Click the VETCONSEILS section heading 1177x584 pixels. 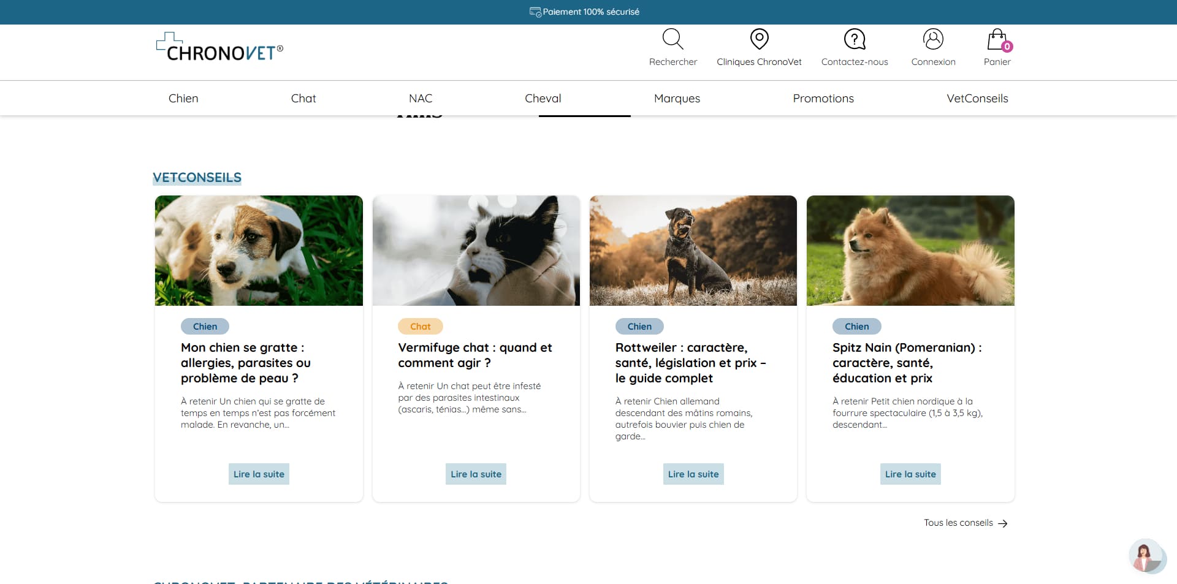click(x=197, y=178)
